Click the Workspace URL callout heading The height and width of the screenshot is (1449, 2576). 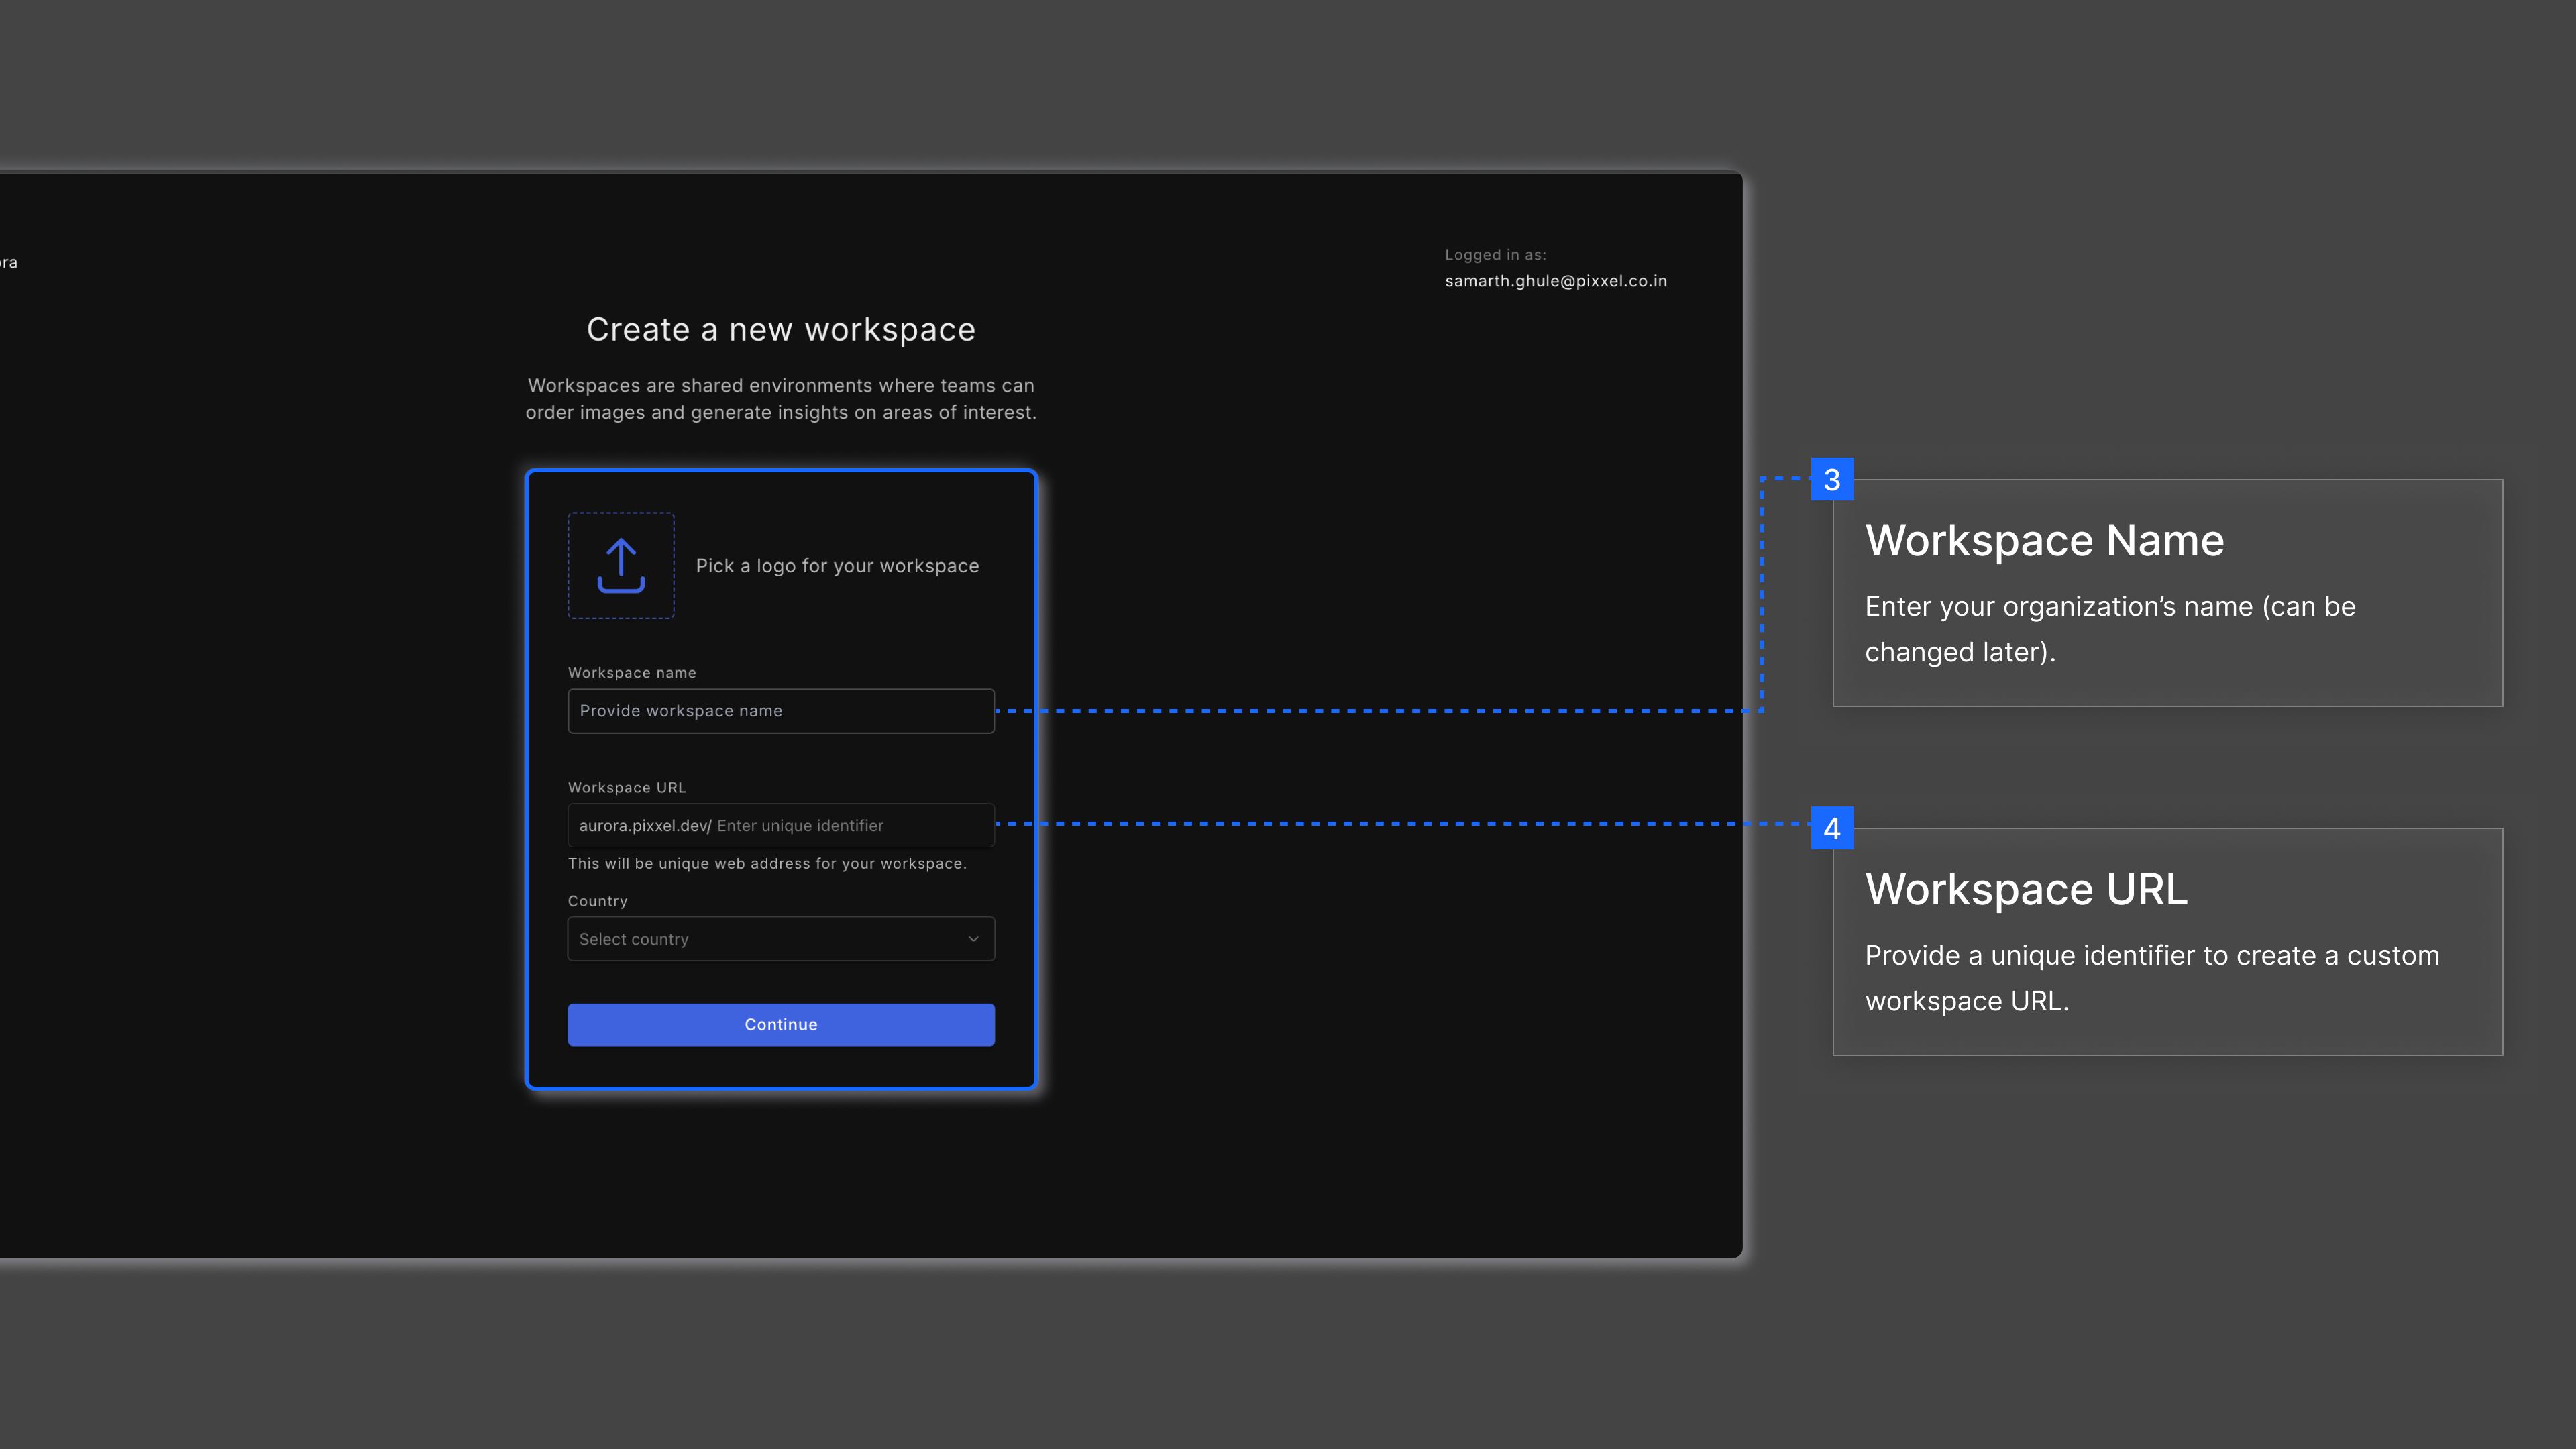tap(2026, 889)
